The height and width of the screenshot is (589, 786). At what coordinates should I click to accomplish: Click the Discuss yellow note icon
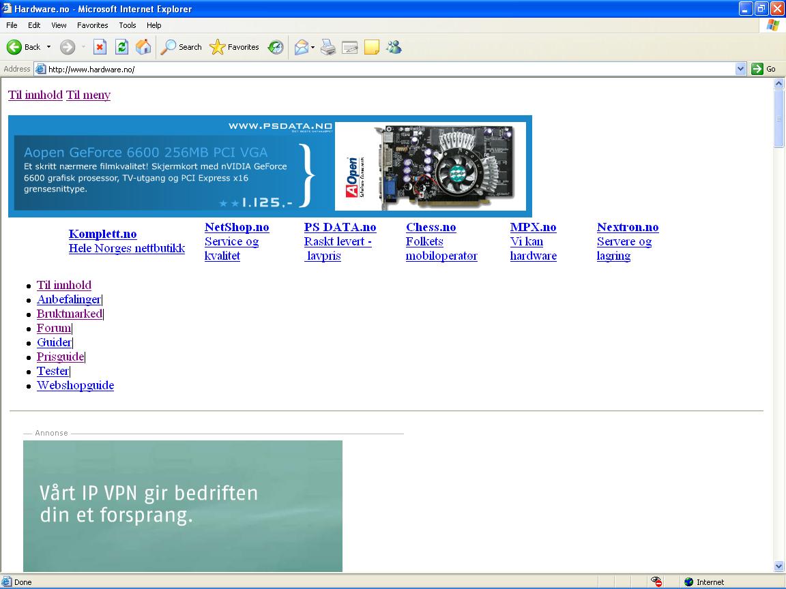[371, 47]
